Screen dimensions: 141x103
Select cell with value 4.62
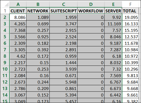(x=18, y=56)
